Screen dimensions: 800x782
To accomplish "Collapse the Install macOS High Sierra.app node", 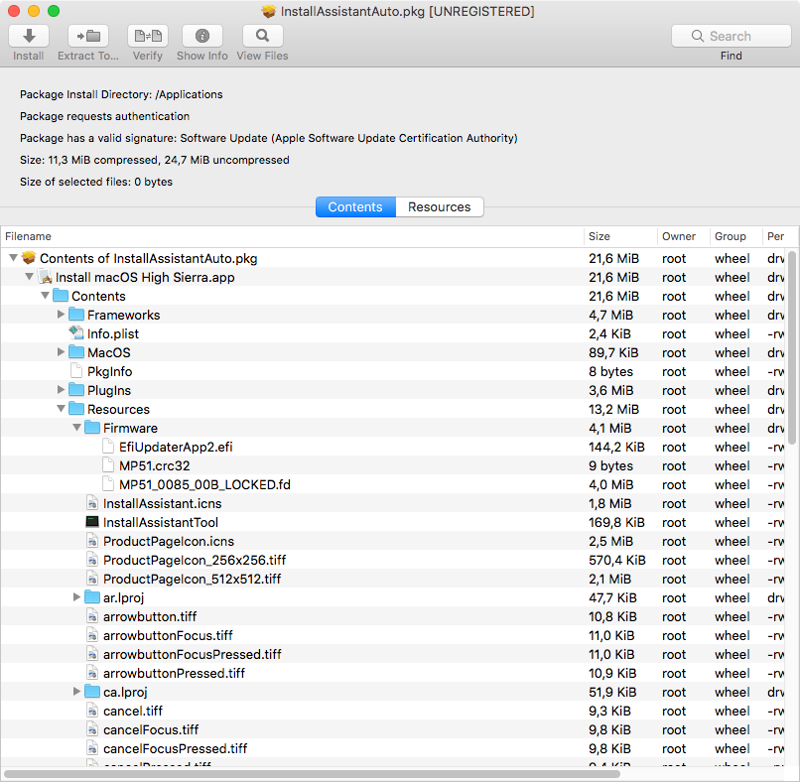I will [x=30, y=277].
